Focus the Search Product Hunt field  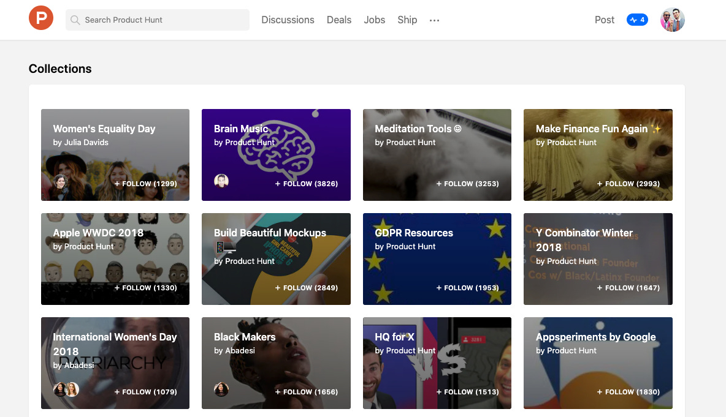tap(158, 20)
